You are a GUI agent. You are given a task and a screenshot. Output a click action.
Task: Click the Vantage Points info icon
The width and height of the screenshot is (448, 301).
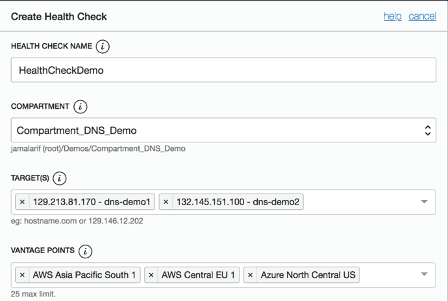(x=85, y=251)
